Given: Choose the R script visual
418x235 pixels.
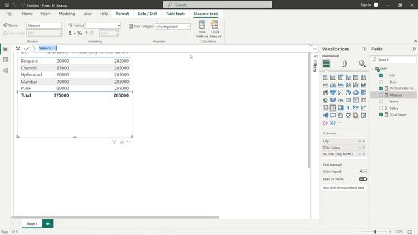Looking at the screenshot, I should click(348, 108).
